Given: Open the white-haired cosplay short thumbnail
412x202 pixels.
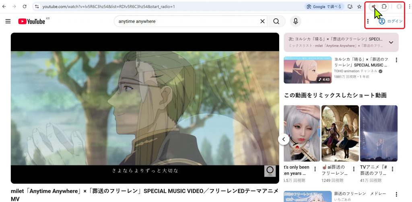Looking at the screenshot, I should point(302,134).
